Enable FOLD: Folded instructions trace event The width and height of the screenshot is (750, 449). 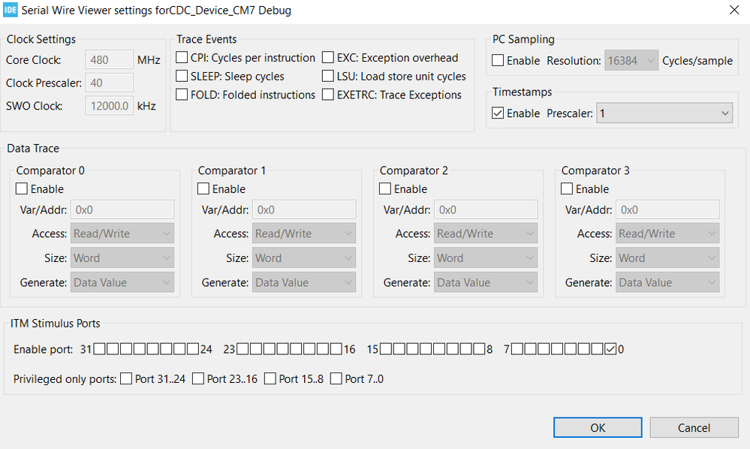pyautogui.click(x=182, y=95)
